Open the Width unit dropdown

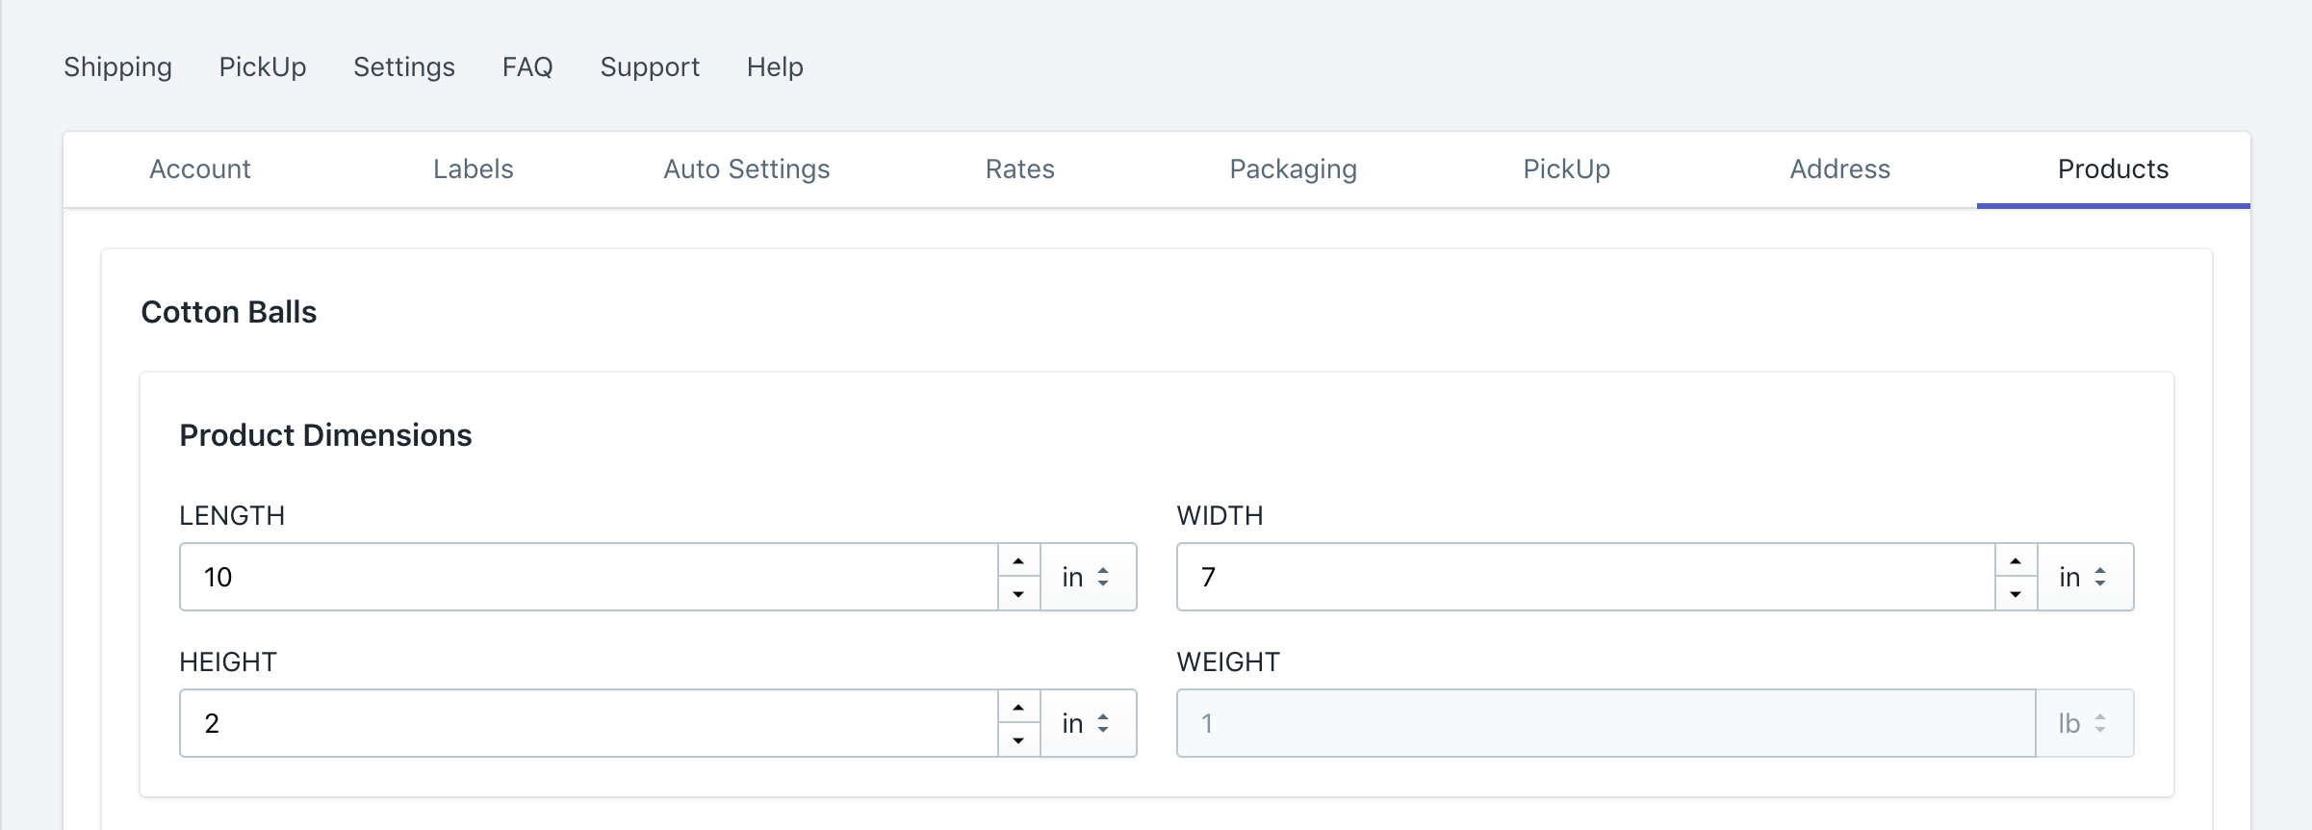(x=2086, y=577)
